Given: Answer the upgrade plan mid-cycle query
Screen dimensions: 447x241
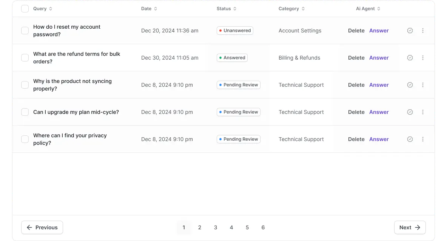Looking at the screenshot, I should coord(379,112).
